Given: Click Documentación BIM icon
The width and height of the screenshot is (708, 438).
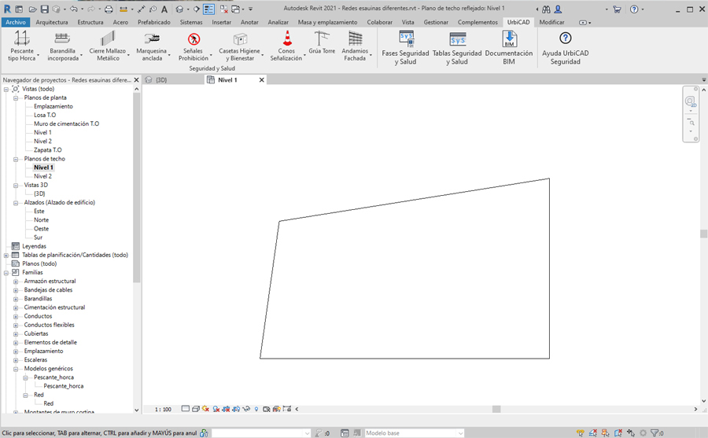Looking at the screenshot, I should pos(509,47).
